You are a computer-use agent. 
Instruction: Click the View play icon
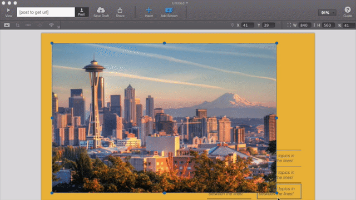click(x=8, y=10)
